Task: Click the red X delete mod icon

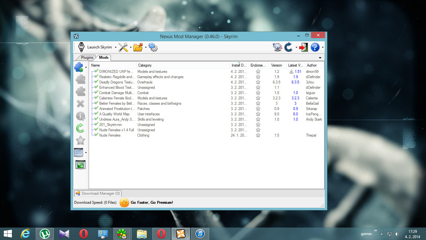Action: (x=81, y=104)
